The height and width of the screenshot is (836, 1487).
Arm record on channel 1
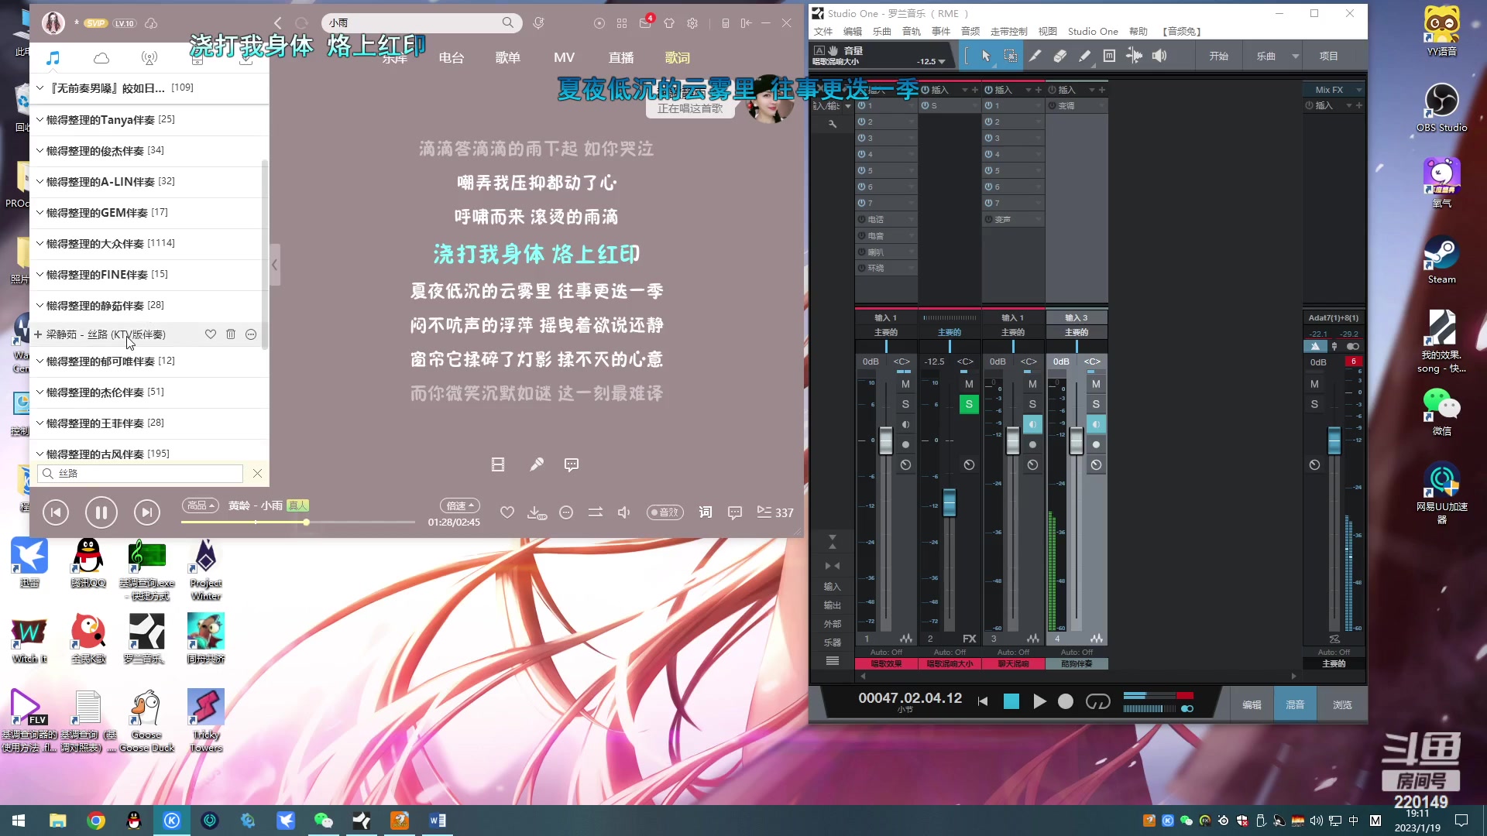click(905, 444)
